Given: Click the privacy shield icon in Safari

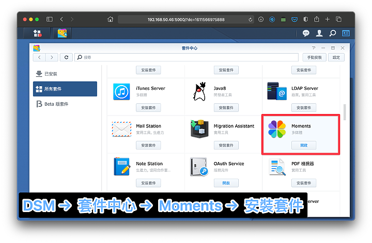Looking at the screenshot, I should point(305,20).
